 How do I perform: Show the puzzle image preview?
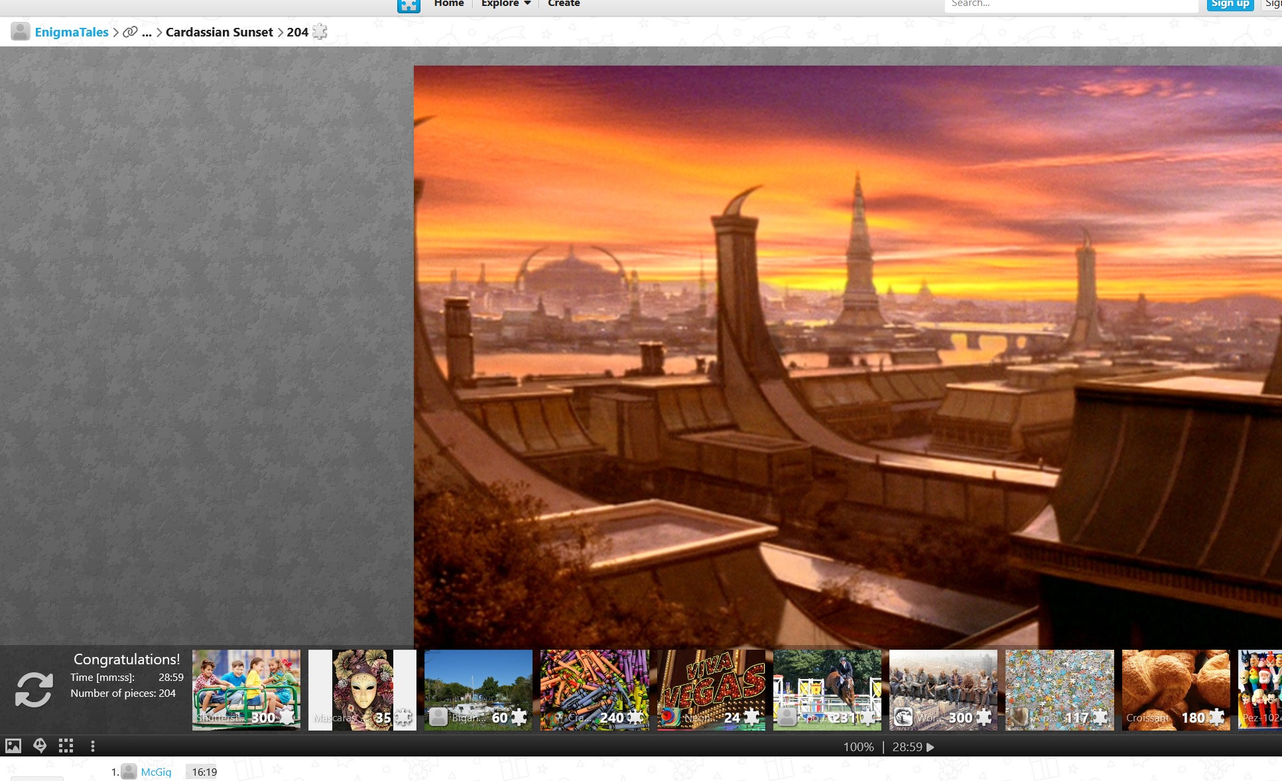[x=13, y=746]
